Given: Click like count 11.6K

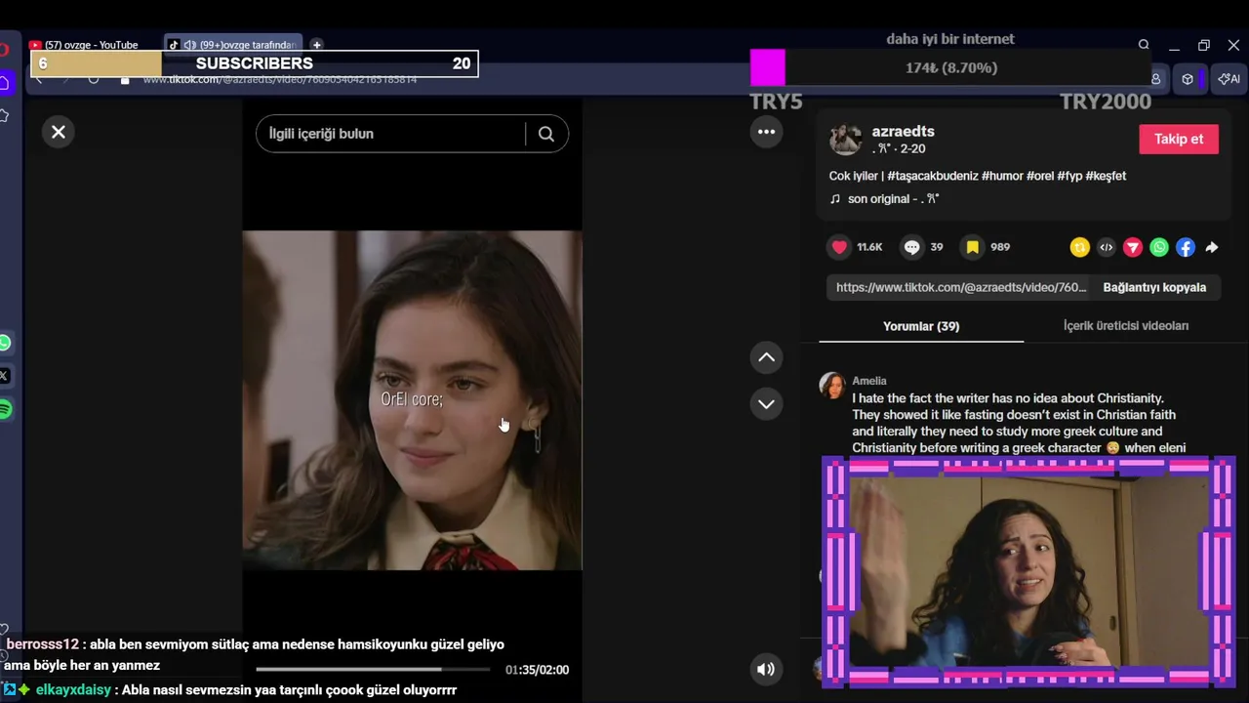Looking at the screenshot, I should click(x=868, y=247).
